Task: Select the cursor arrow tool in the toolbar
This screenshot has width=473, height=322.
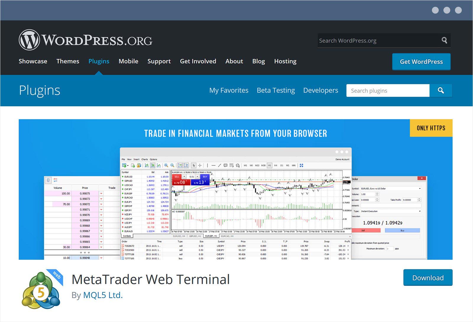Action: coord(193,165)
